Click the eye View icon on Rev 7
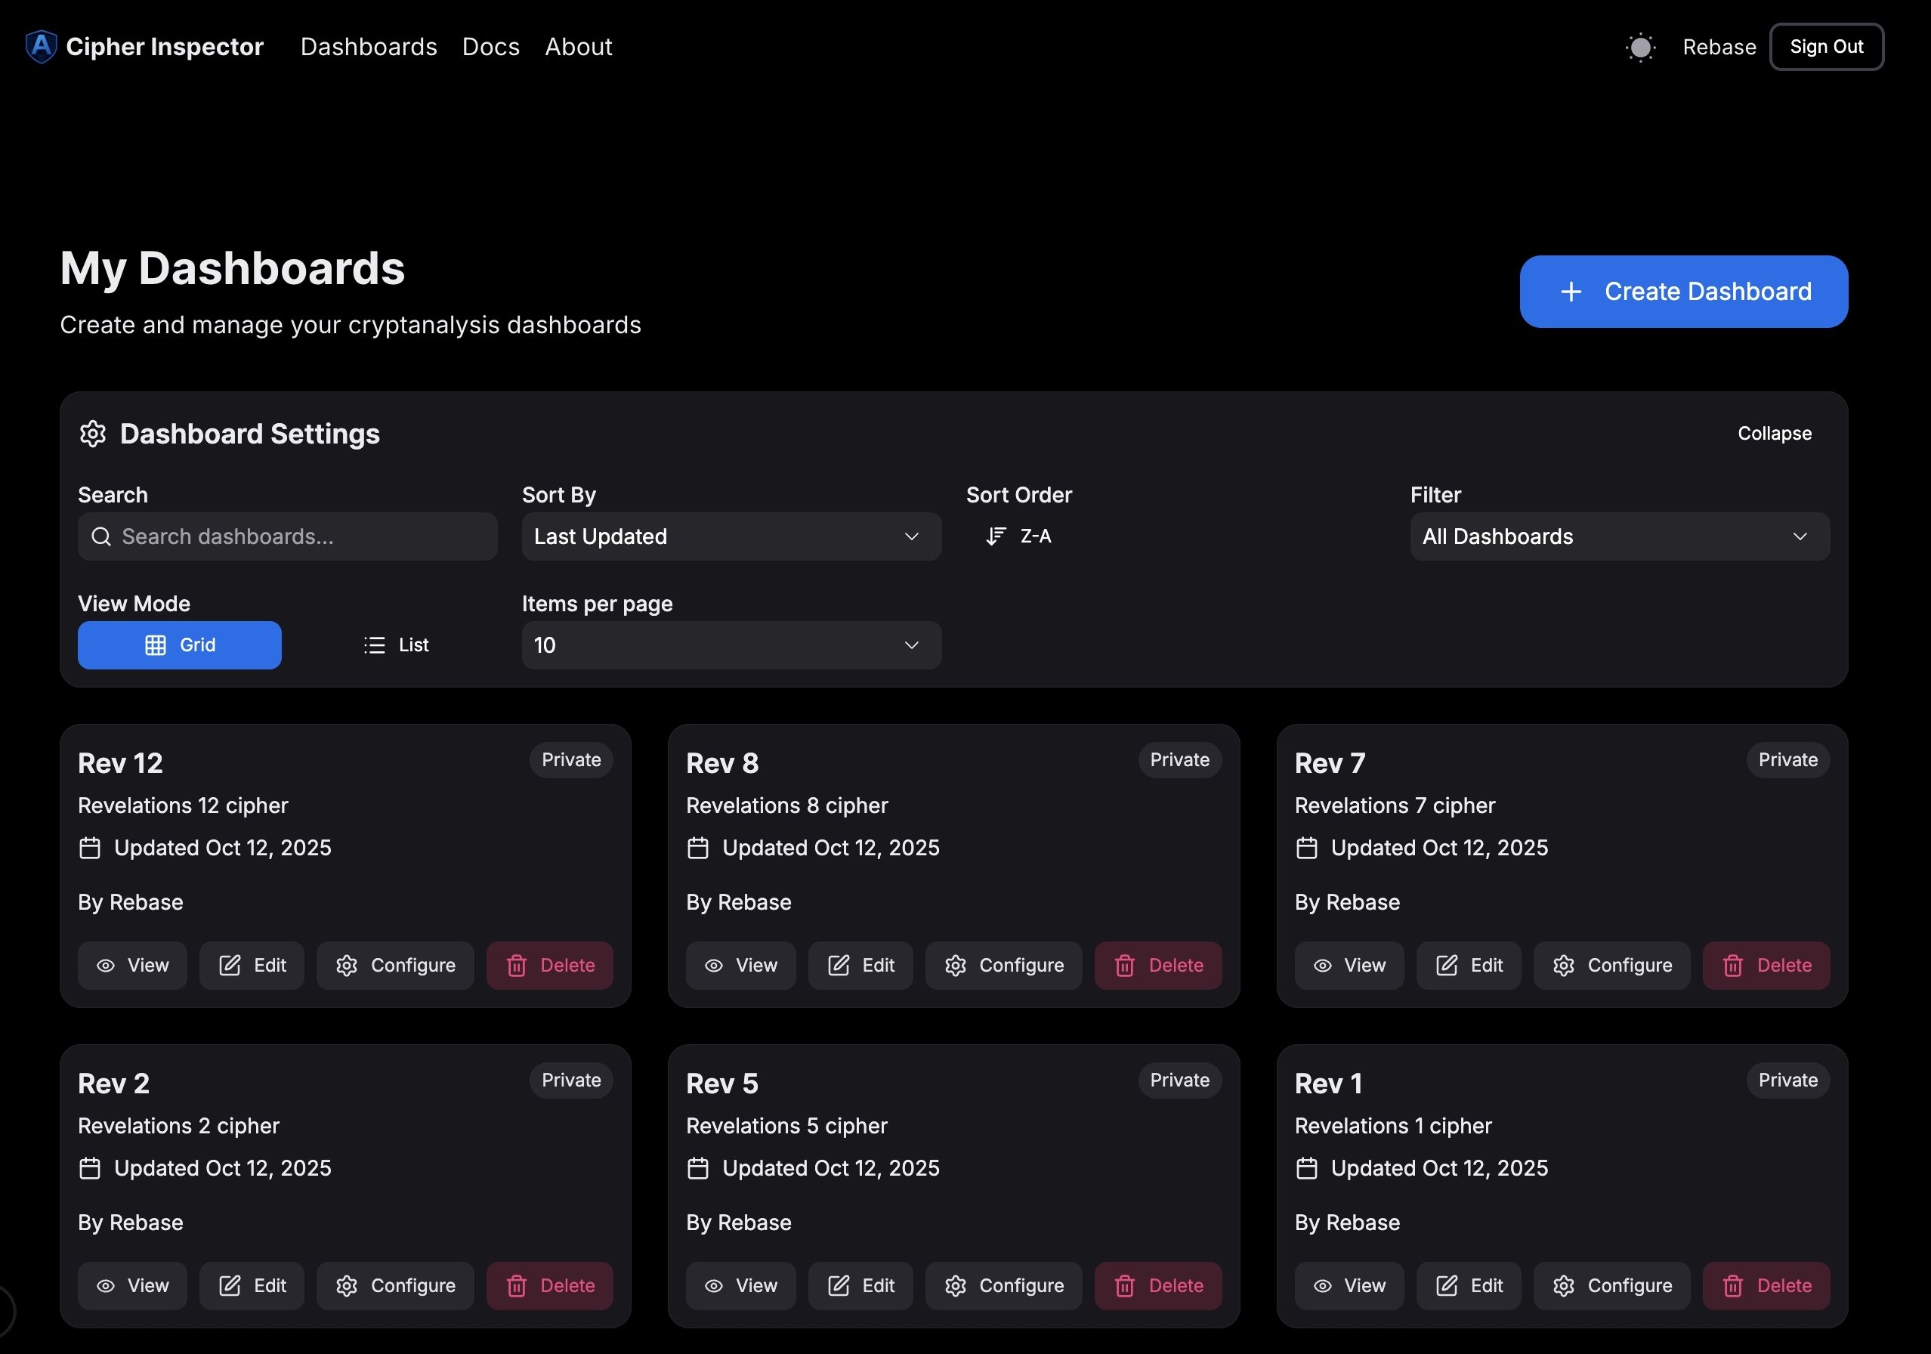1931x1354 pixels. pos(1322,966)
